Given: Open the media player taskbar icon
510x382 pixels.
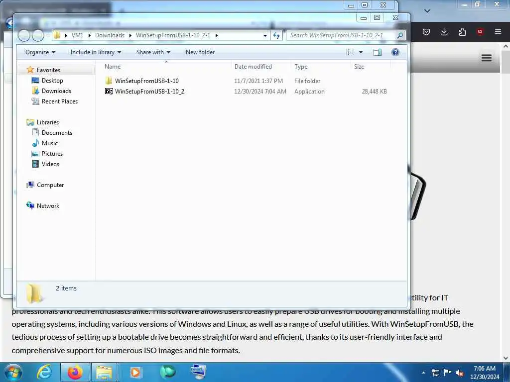Looking at the screenshot, I should (x=135, y=372).
